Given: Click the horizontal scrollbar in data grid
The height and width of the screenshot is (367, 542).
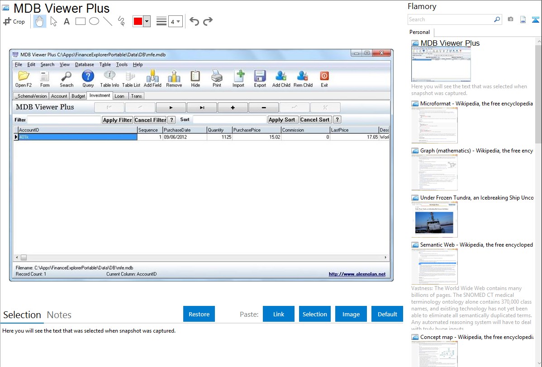Looking at the screenshot, I should coord(201,257).
